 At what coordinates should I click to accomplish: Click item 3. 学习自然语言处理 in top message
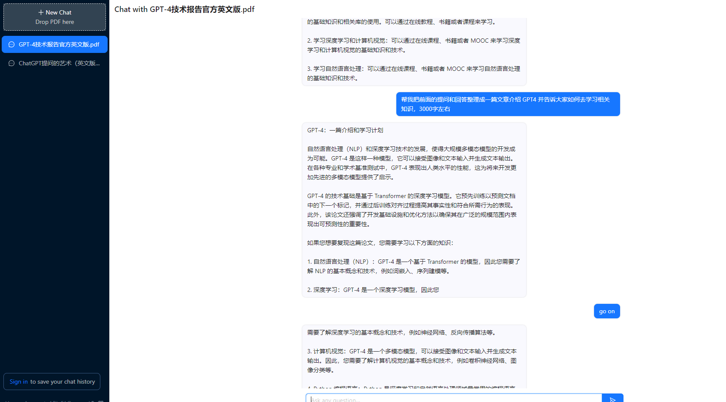413,73
